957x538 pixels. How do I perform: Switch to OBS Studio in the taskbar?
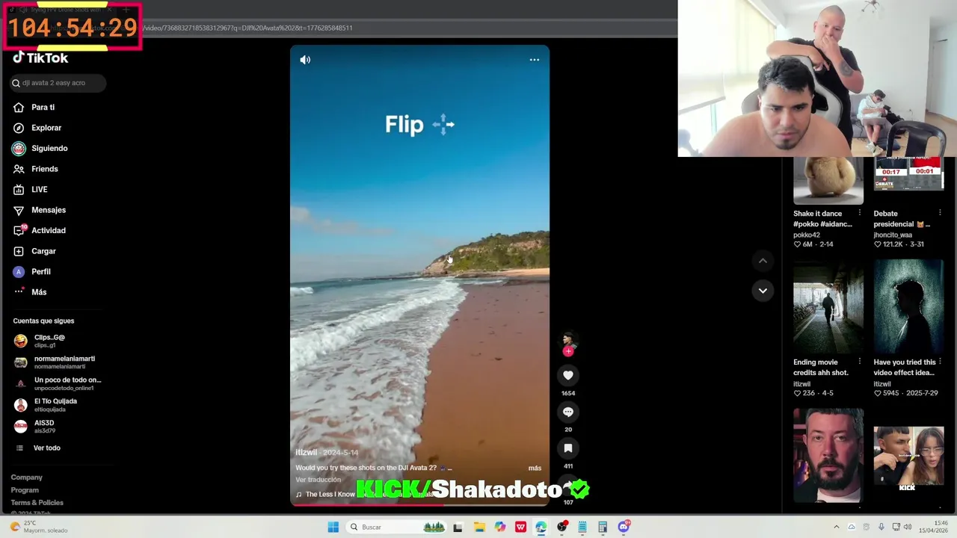(x=561, y=527)
